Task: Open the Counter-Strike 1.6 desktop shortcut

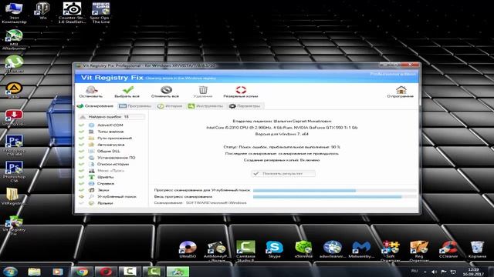Action: coord(72,12)
